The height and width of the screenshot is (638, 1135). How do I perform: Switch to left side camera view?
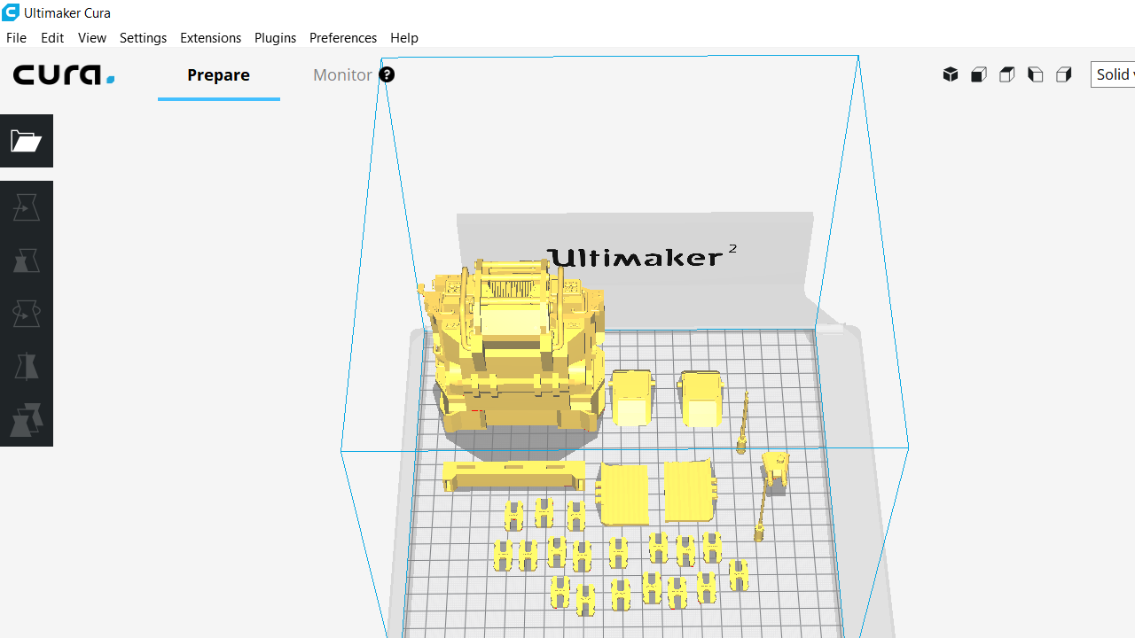[1036, 74]
